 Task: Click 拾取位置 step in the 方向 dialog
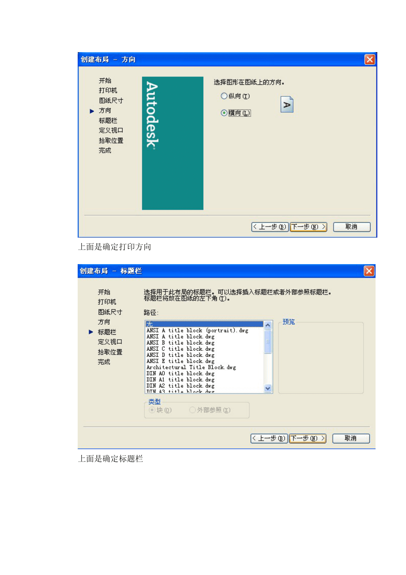(111, 141)
